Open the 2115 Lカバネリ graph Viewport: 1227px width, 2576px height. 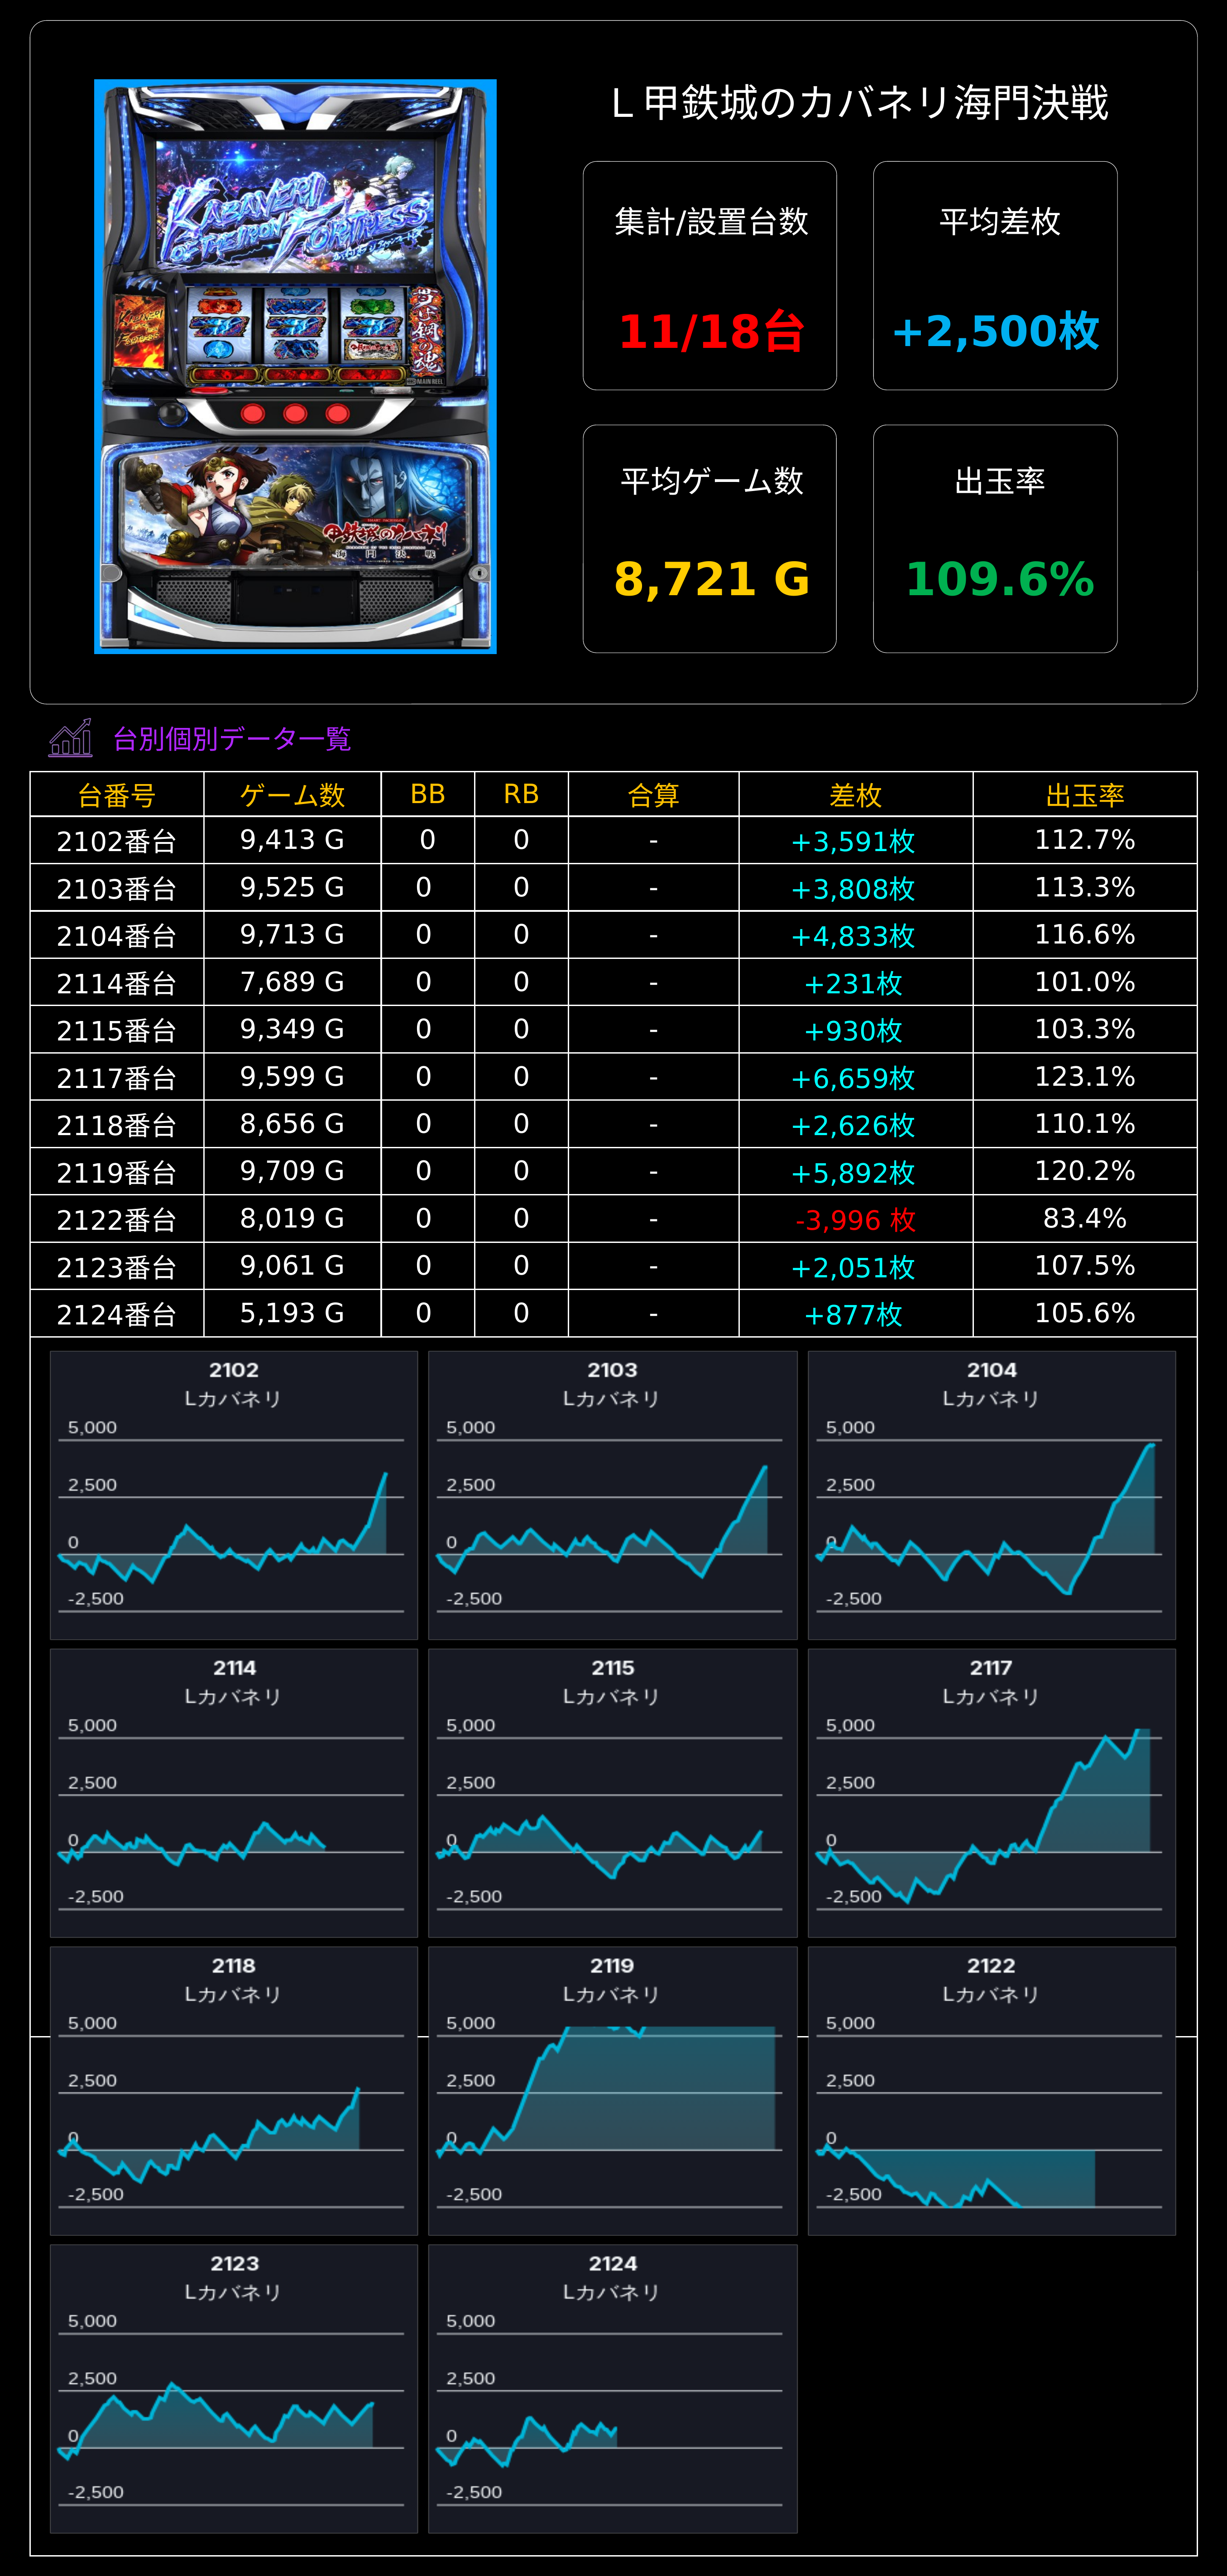coord(613,1792)
